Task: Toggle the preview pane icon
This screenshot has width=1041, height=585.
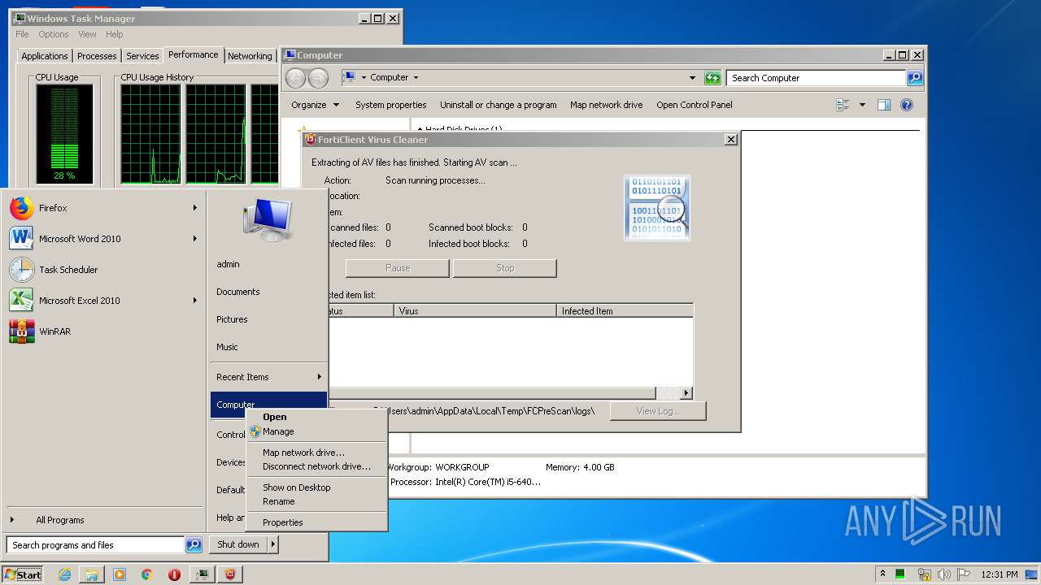Action: (884, 105)
